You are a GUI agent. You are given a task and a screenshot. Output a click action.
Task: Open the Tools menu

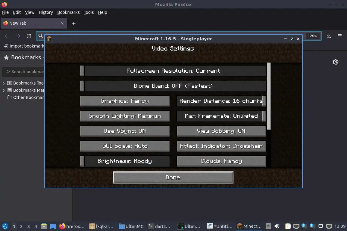89,12
